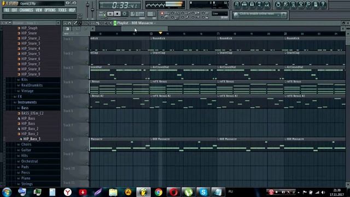Open the TOOLS menu

(62, 10)
